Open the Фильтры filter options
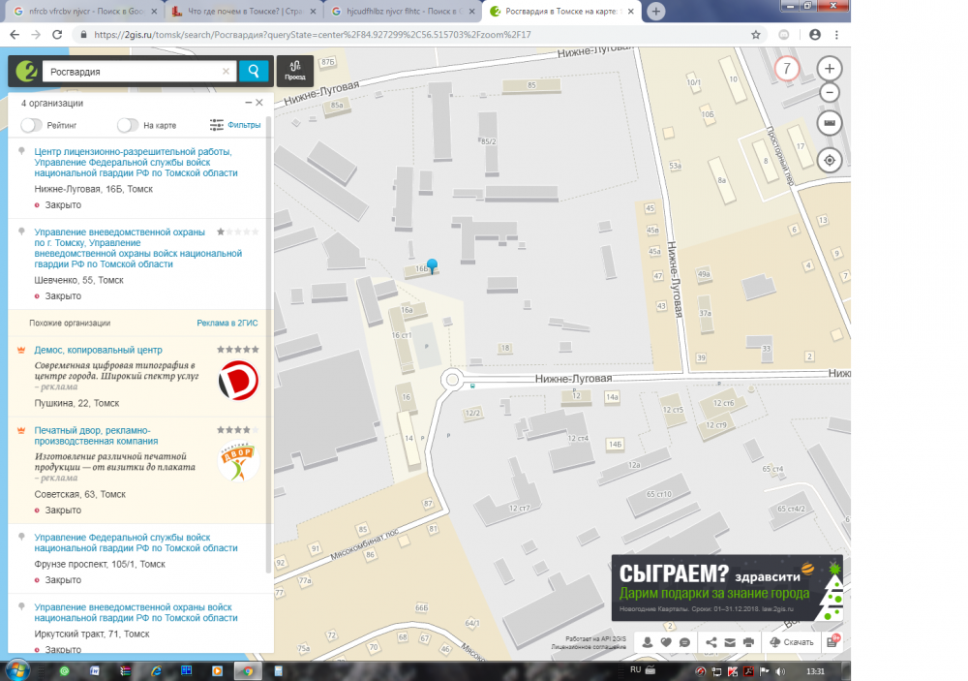 coord(235,125)
